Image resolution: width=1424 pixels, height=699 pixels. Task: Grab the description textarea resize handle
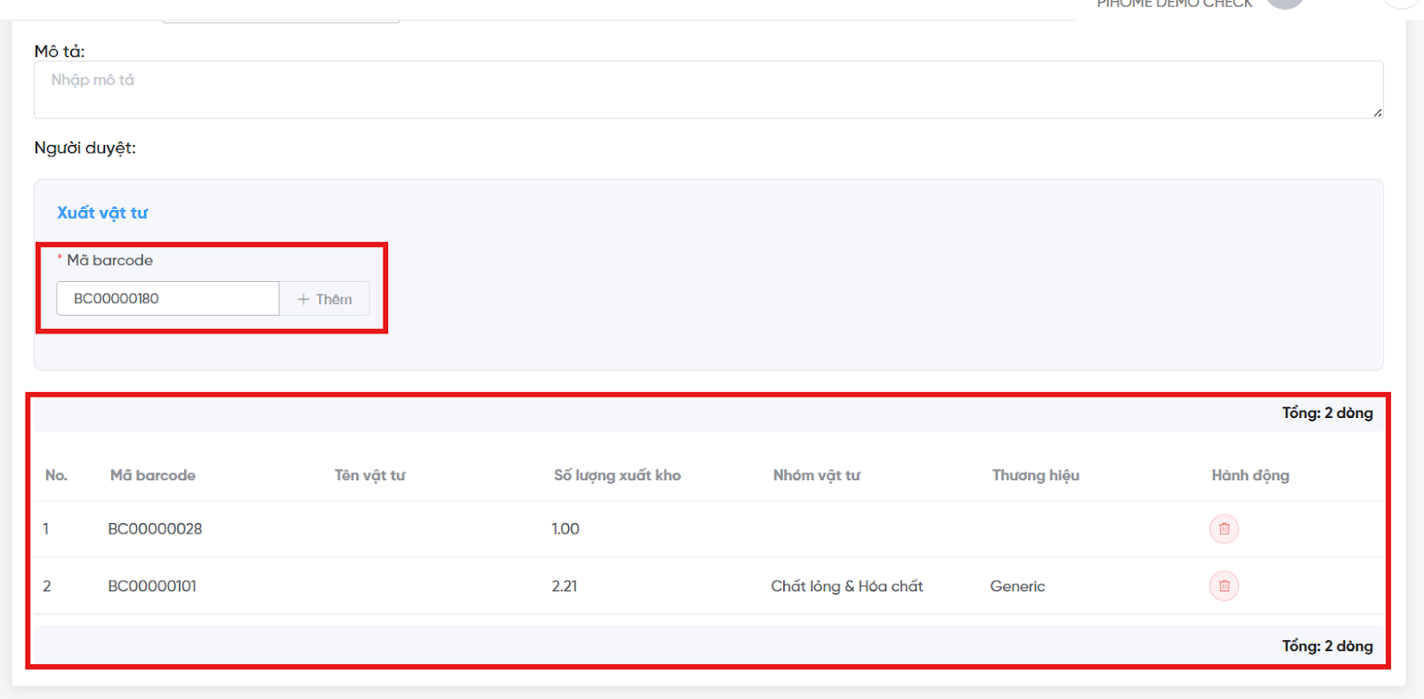(x=1377, y=112)
